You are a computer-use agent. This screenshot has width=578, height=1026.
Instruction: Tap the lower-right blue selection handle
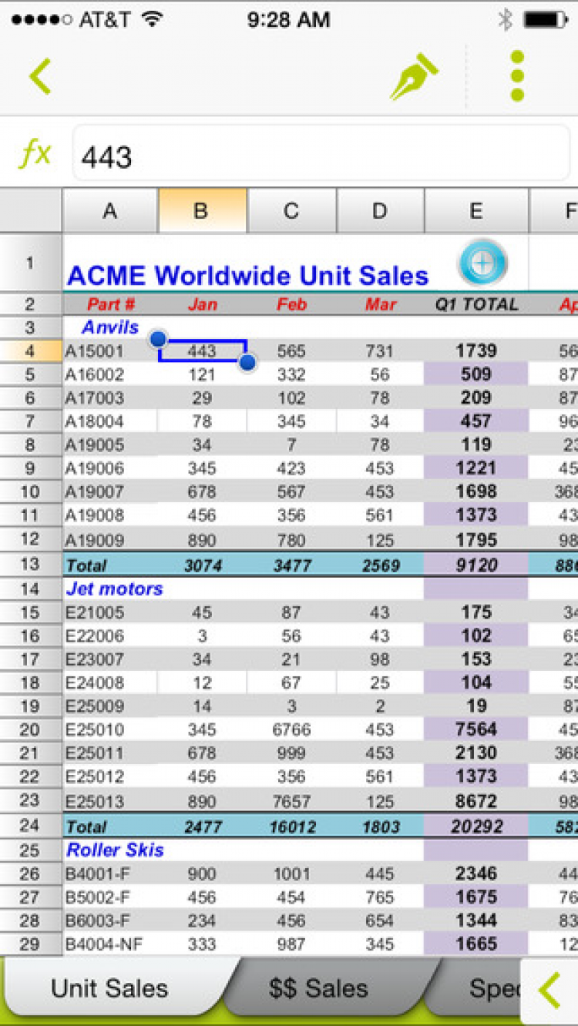[247, 362]
